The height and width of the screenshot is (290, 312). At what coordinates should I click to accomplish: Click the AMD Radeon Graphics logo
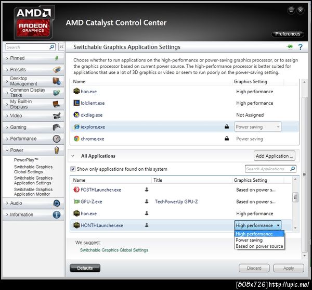coord(34,22)
